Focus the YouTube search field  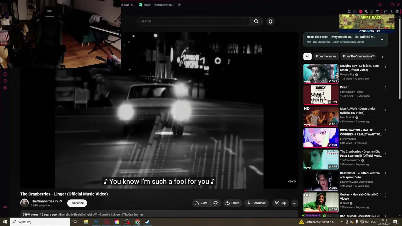[x=193, y=21]
